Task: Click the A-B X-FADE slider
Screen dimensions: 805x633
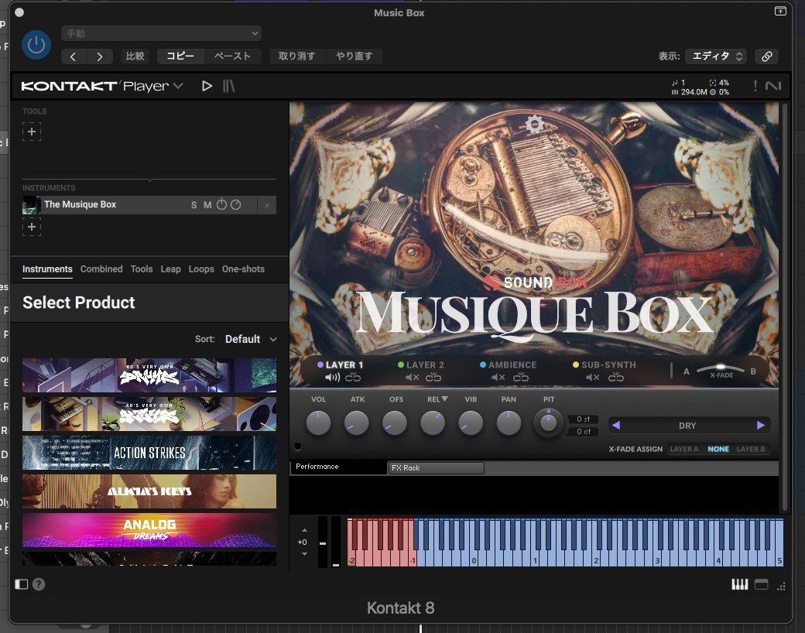Action: (x=721, y=368)
